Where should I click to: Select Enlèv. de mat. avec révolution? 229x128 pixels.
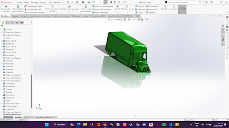click(x=86, y=9)
